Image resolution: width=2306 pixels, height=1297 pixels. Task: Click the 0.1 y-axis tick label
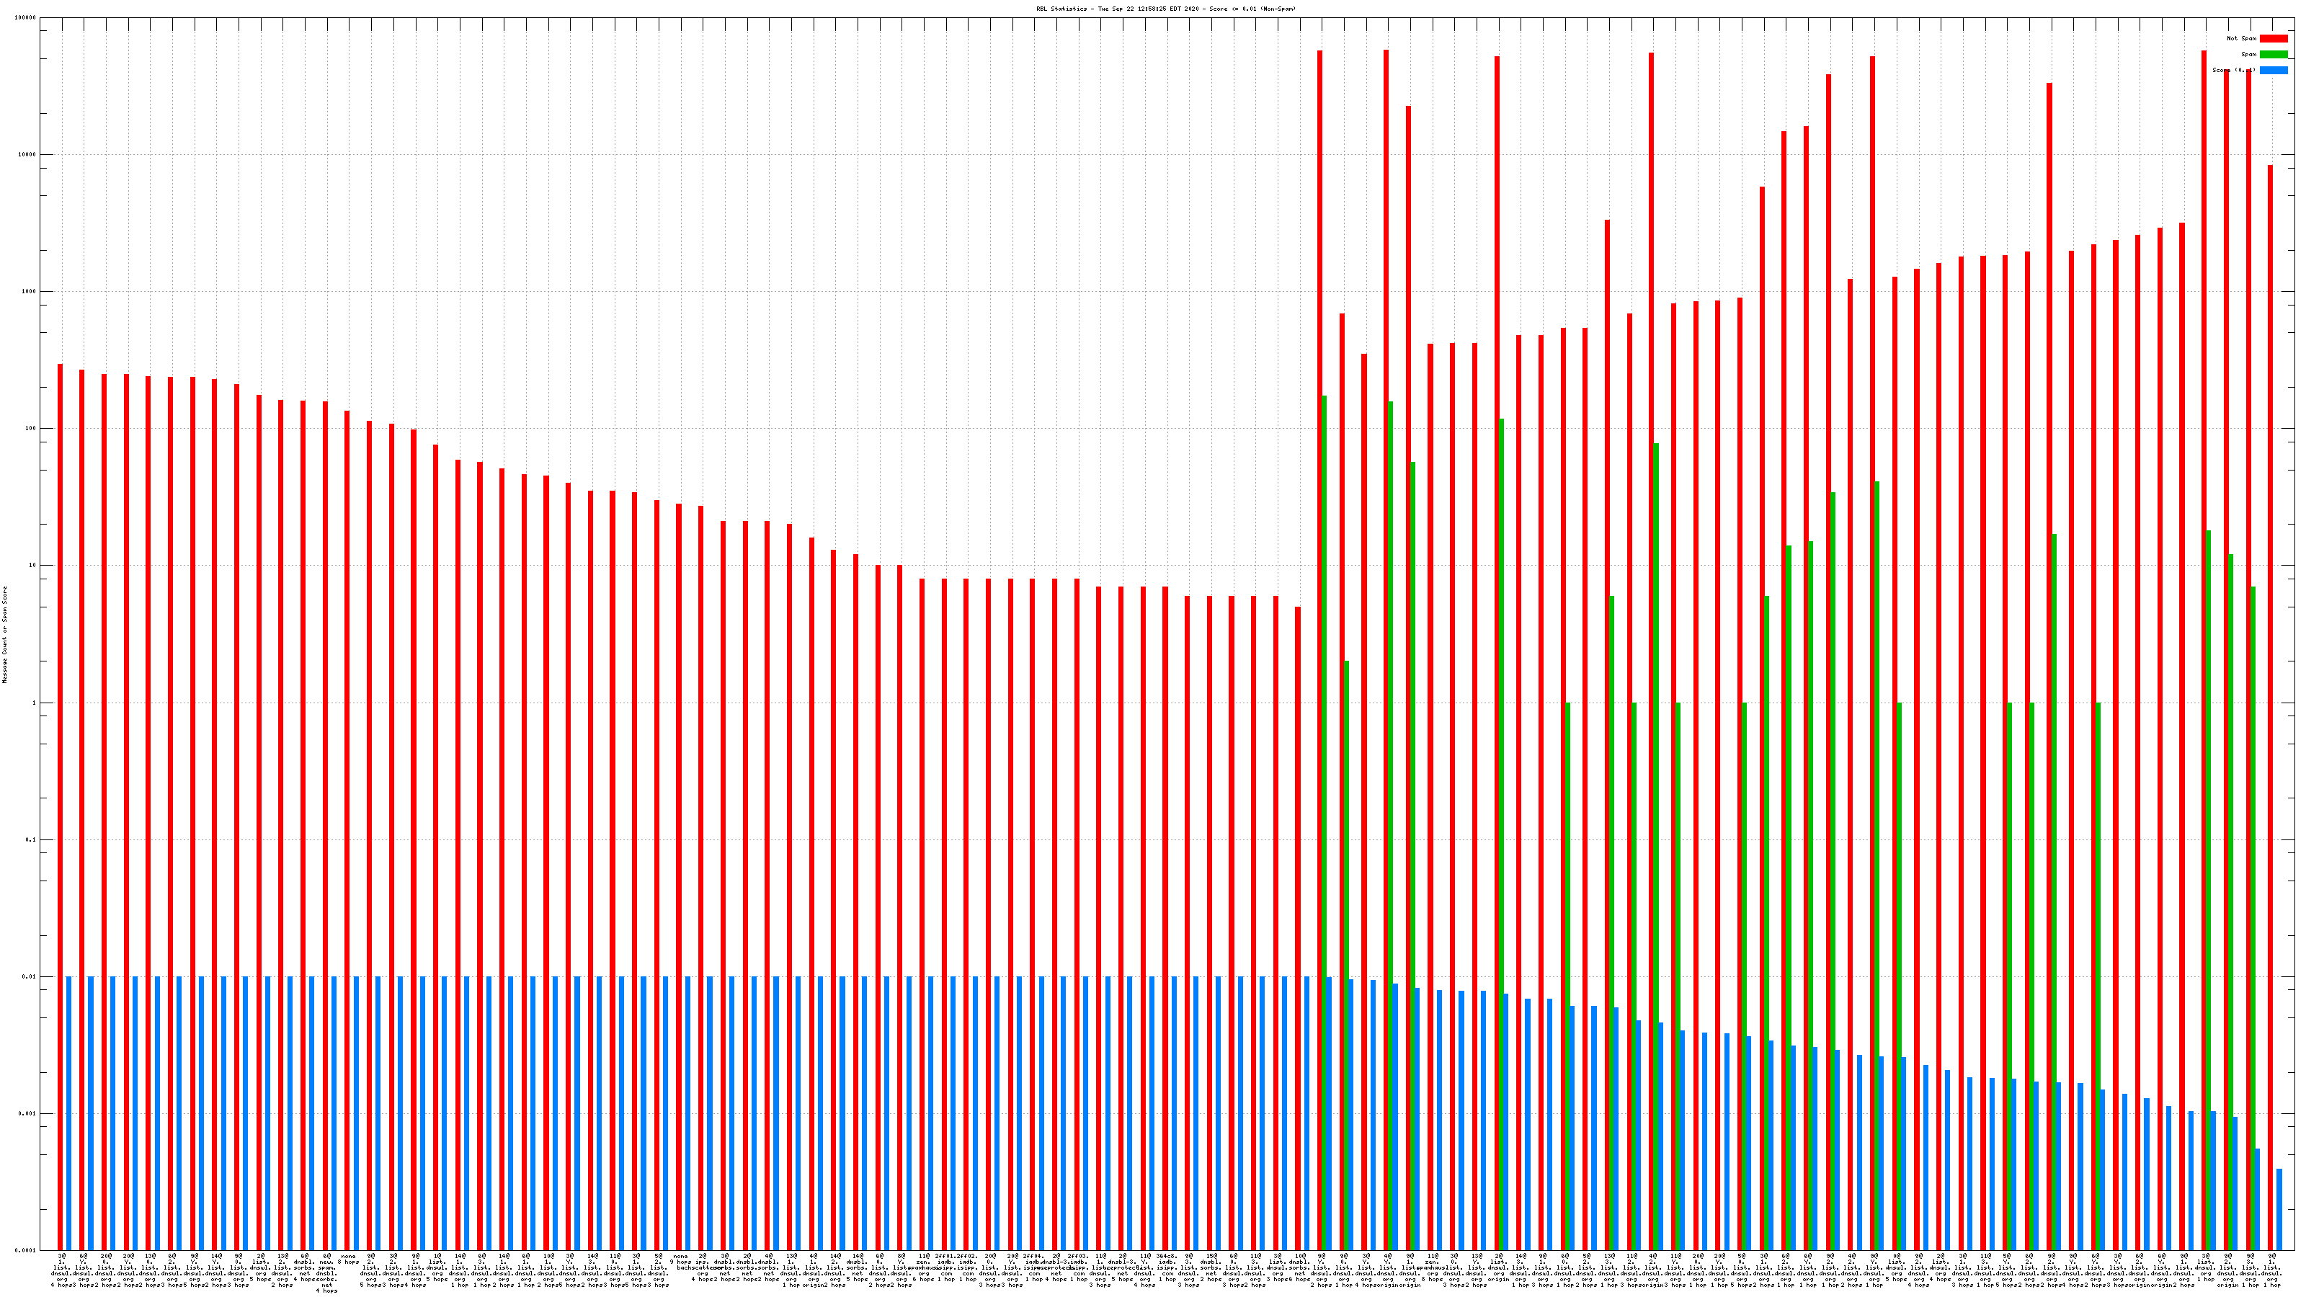pos(30,840)
